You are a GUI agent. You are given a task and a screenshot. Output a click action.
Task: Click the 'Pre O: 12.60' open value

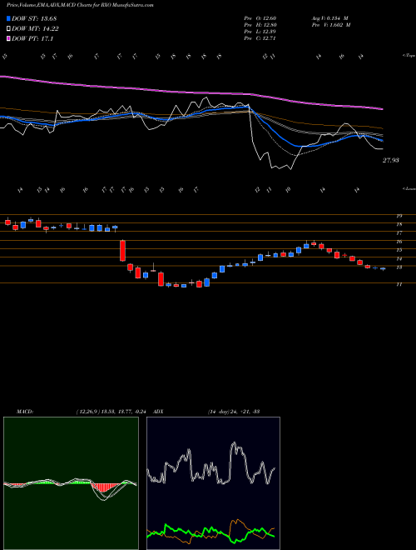click(x=260, y=17)
